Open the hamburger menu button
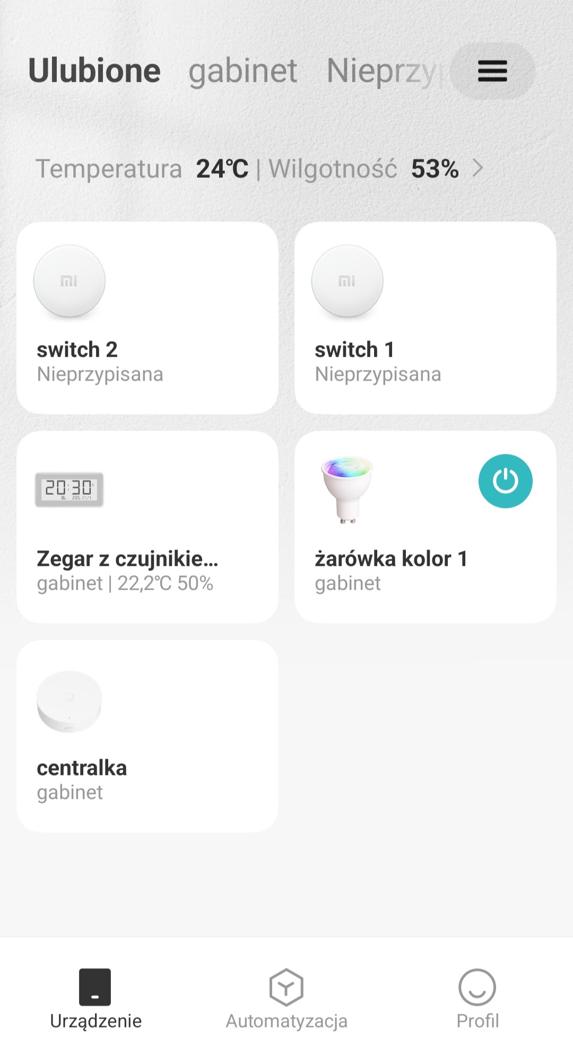 (x=492, y=71)
